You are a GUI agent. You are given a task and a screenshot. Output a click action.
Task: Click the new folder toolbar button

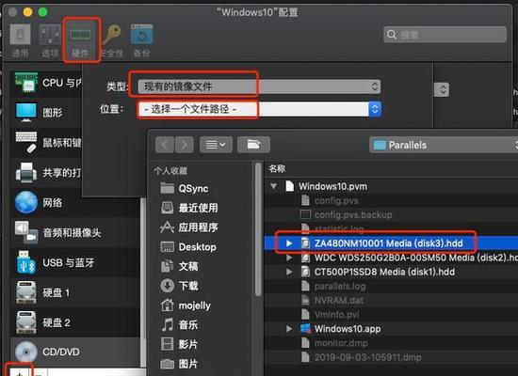coord(253,145)
